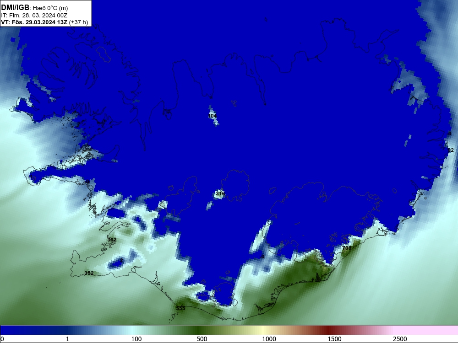Click the DMI/IGB title text
Screen dimensions: 458x343
pyautogui.click(x=15, y=7)
